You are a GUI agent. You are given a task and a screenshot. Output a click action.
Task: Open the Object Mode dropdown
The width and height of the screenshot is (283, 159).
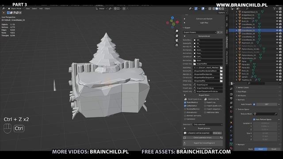point(16,8)
